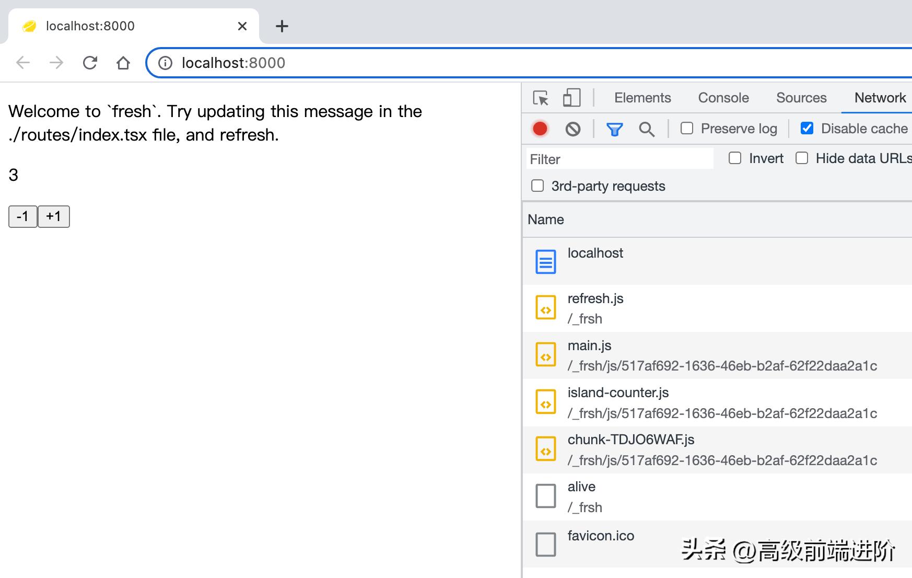The image size is (912, 578).
Task: Open the Sources tab
Action: 801,98
